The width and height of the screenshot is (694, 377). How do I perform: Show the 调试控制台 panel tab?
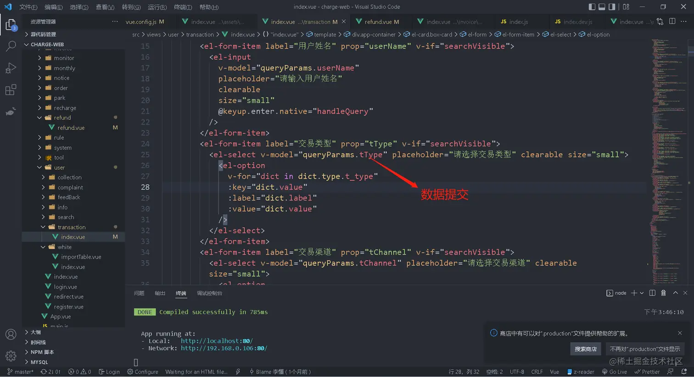(x=209, y=293)
